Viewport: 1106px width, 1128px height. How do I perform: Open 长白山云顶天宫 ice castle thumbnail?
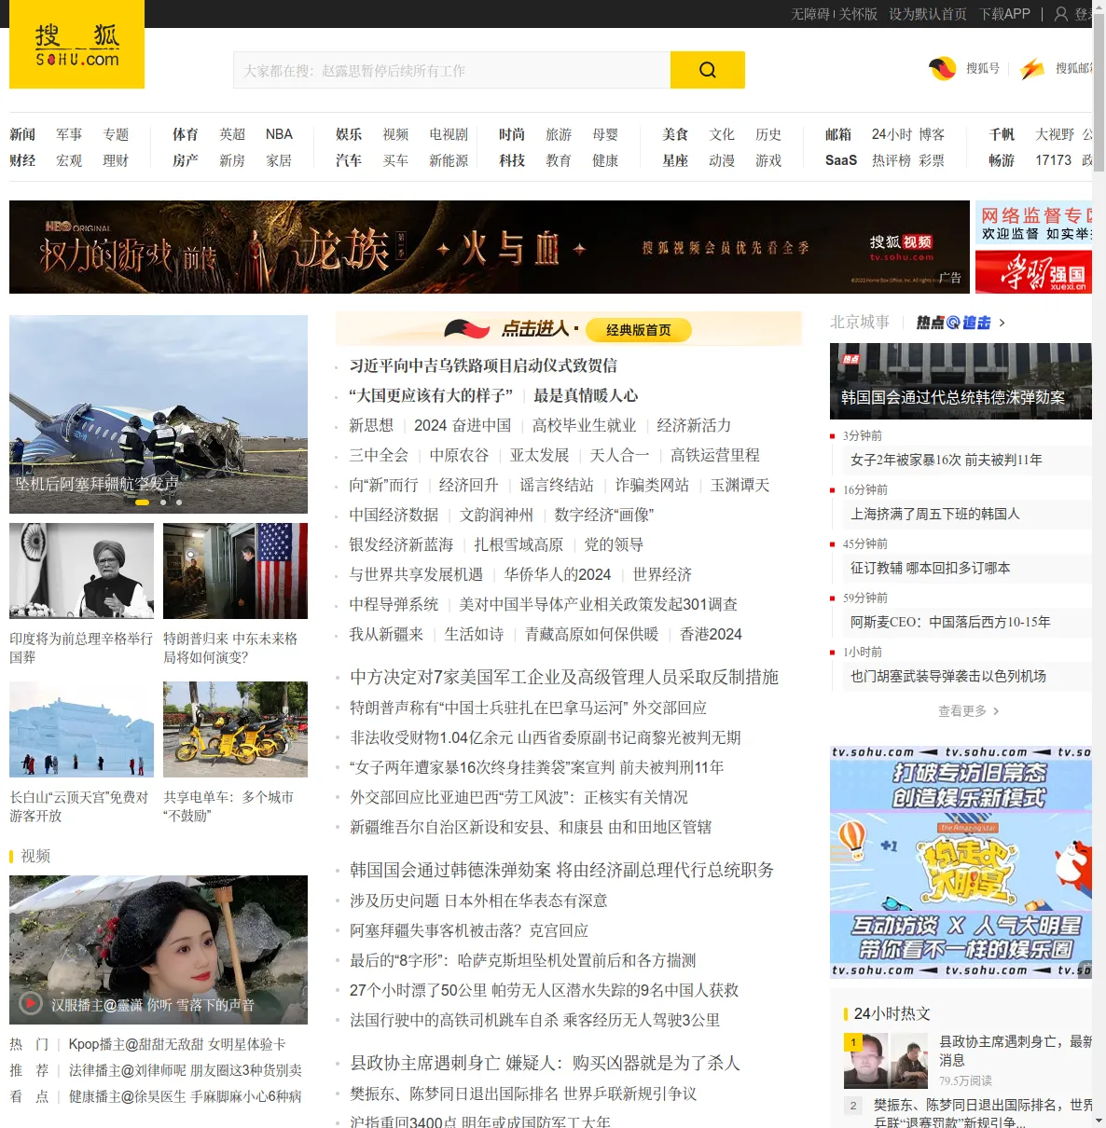[81, 729]
